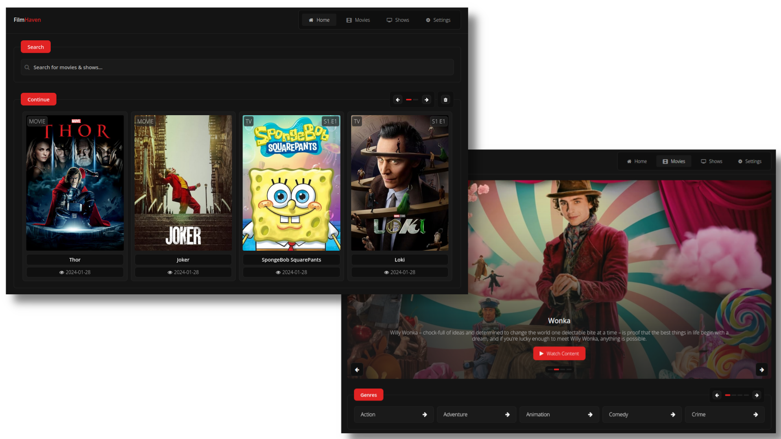Click the trash icon to clear Continue list
781x439 pixels.
click(x=445, y=100)
